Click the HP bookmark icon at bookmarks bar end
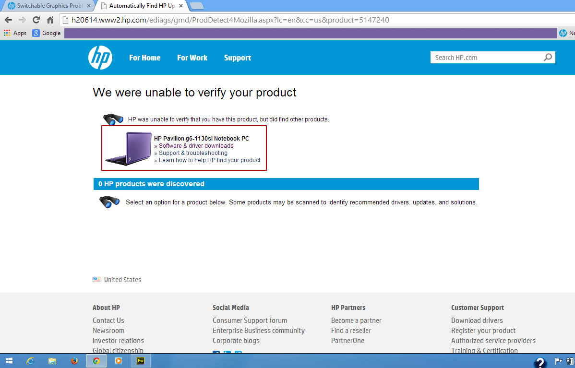Viewport: 575px width, 368px height. pos(563,33)
